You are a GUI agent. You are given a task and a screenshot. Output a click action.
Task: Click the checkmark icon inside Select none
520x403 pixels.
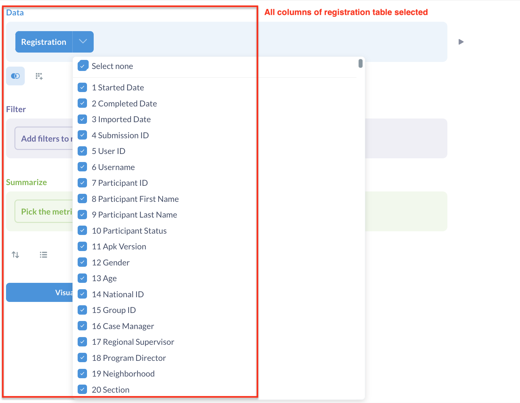pyautogui.click(x=83, y=66)
